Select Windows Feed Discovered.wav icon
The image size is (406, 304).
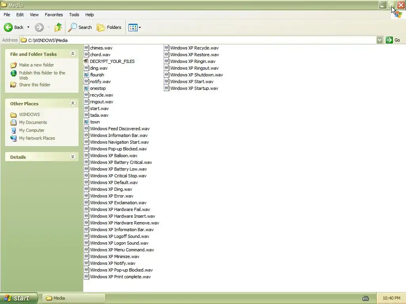[x=86, y=128]
